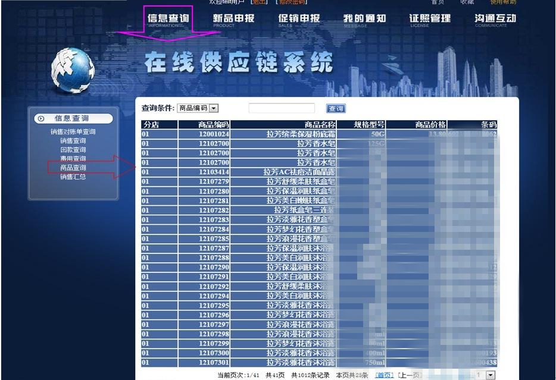
Task: Open 我的通知 messages menu
Action: pos(364,19)
